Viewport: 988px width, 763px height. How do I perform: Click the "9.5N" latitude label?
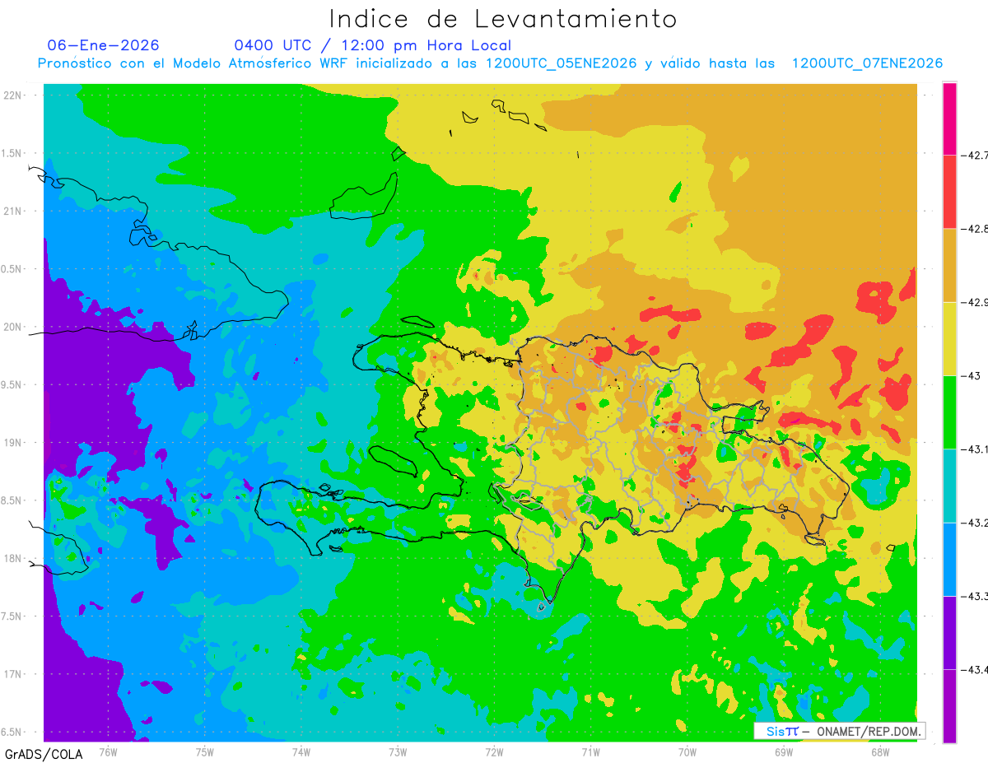pyautogui.click(x=11, y=384)
